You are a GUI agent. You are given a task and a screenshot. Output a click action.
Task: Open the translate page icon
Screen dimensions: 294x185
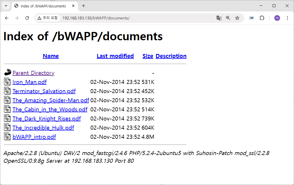click(219, 18)
